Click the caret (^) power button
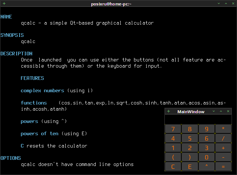237x175 pixels. pos(207,166)
